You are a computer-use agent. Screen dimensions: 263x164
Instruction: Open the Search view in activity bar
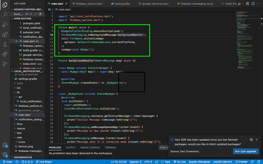(x=5, y=15)
